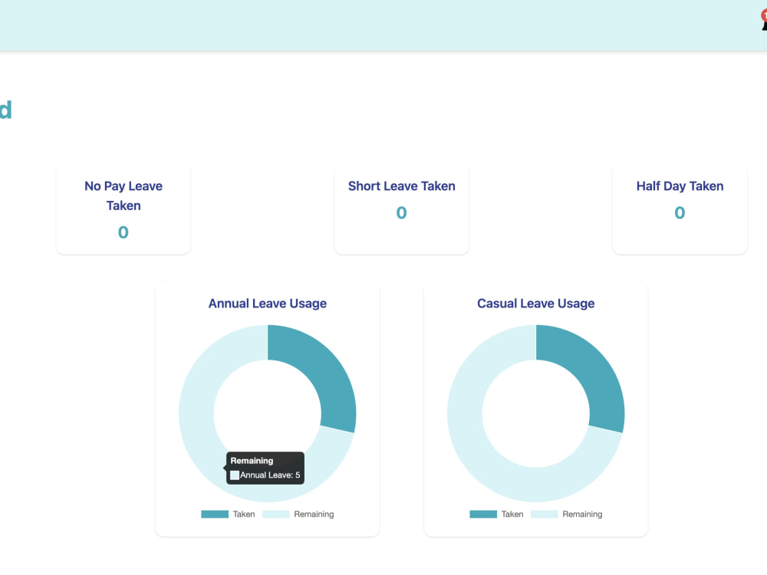Click the Annual Leave Usage chart title

coord(268,303)
